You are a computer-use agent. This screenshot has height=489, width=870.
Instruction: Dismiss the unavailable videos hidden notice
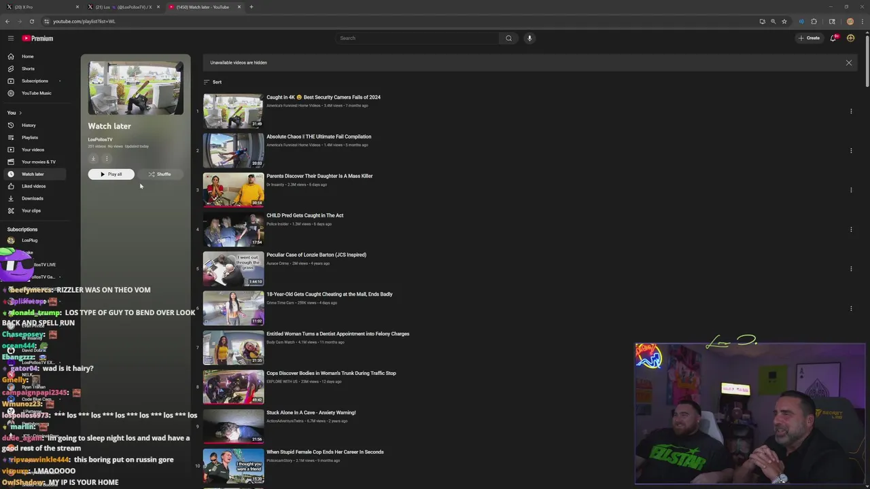848,62
